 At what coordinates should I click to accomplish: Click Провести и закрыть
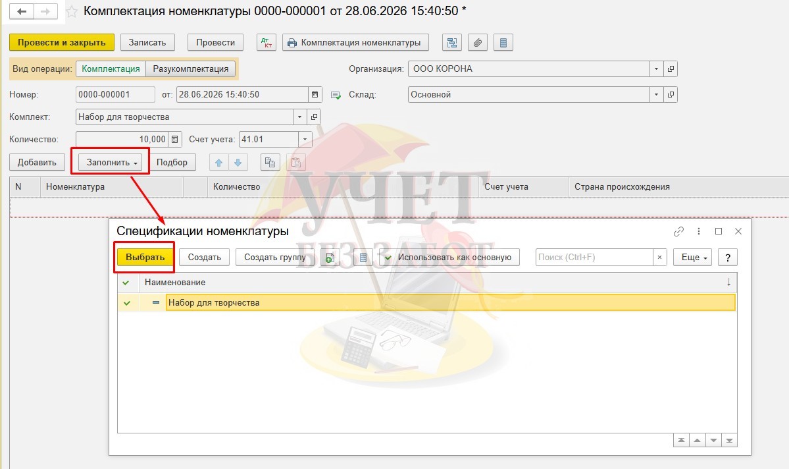62,42
